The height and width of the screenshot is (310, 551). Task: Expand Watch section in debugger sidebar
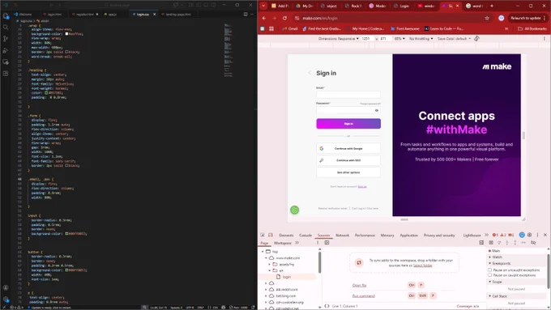point(490,257)
